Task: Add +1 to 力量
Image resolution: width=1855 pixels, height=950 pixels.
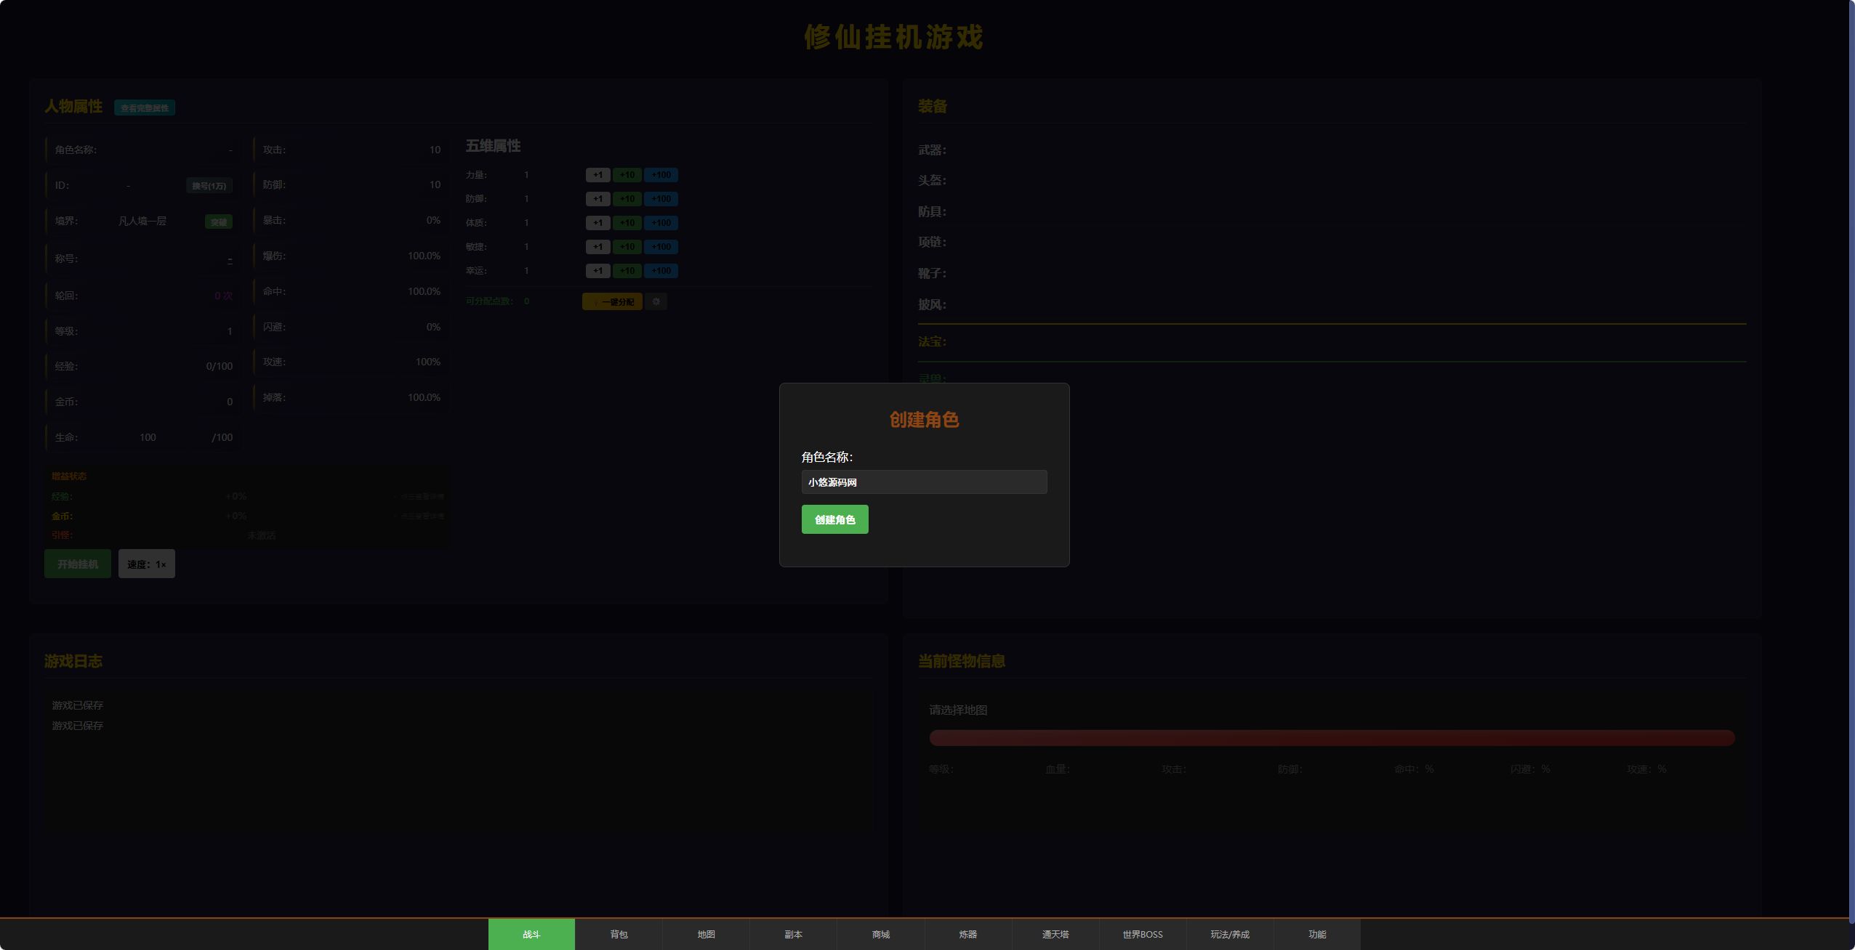Action: point(597,175)
